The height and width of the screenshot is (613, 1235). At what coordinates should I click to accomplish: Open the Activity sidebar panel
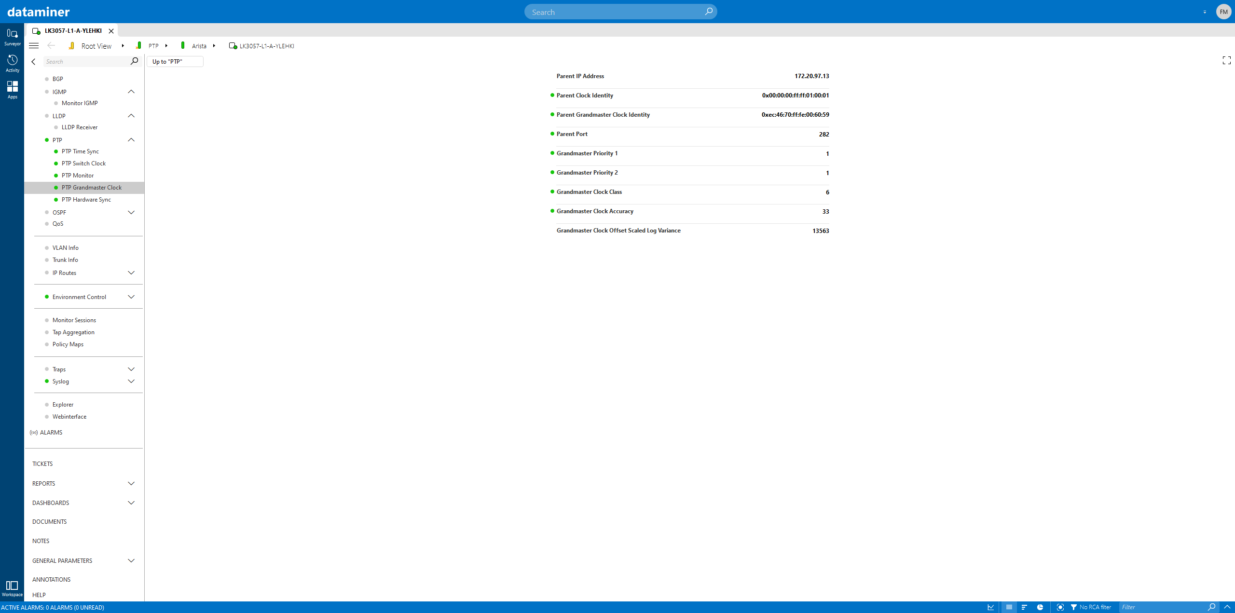pyautogui.click(x=12, y=63)
